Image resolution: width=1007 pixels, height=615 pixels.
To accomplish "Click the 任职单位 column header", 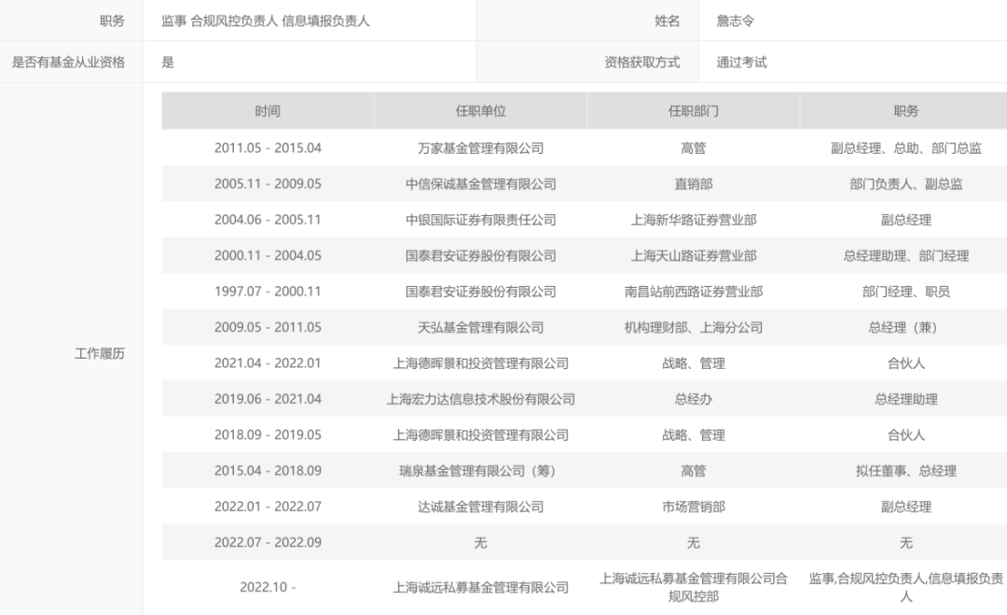I will [480, 111].
